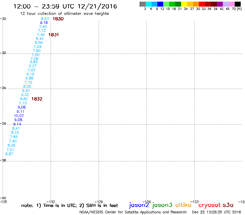Click the 7.67 wave height reading
The image size is (245, 215).
click(31, 70)
